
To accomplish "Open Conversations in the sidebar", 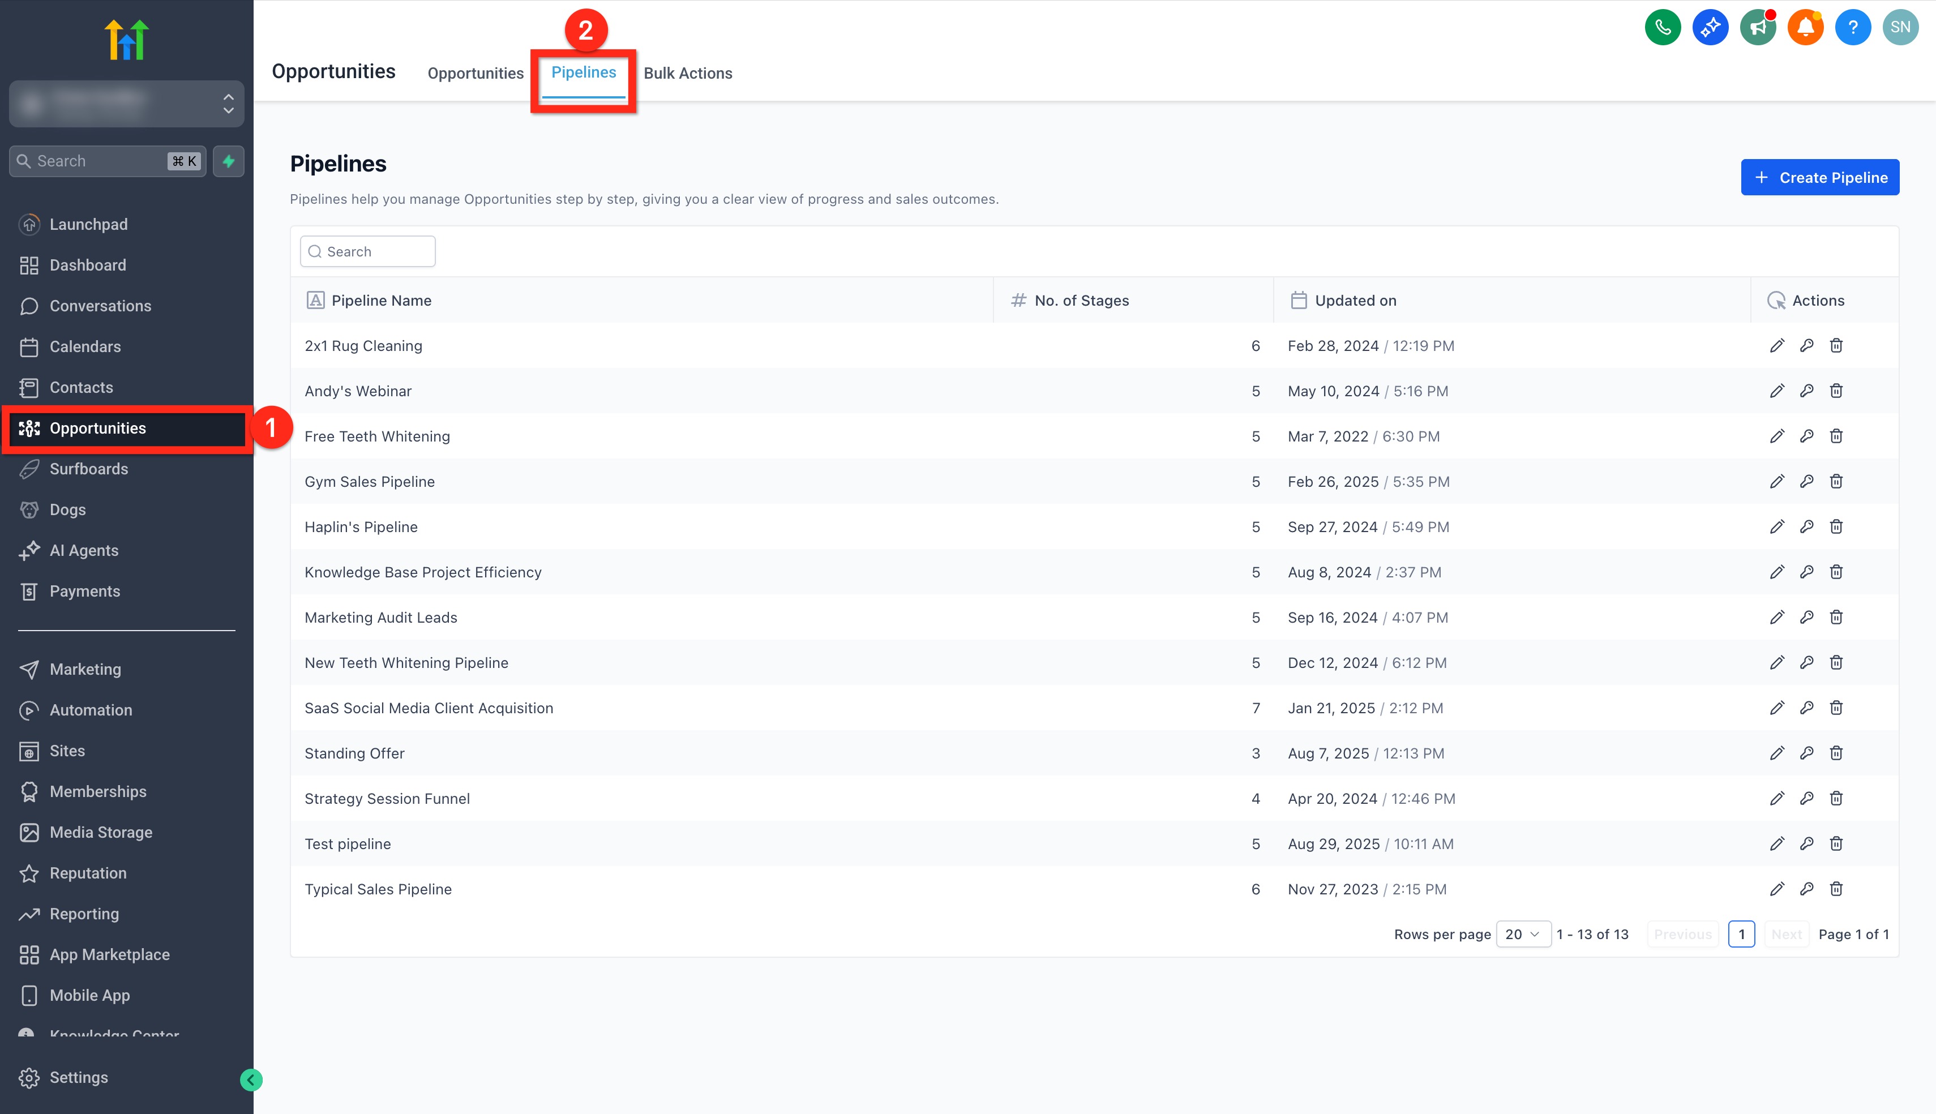I will 100,306.
